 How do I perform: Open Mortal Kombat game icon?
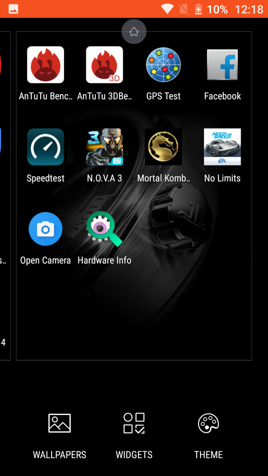tap(163, 147)
